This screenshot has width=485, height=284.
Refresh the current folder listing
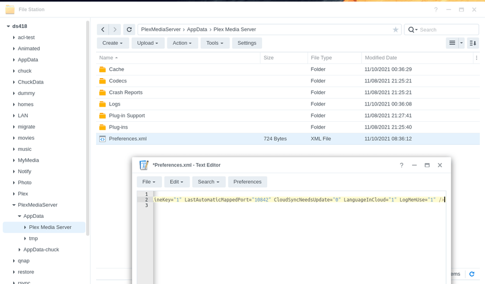tap(129, 29)
